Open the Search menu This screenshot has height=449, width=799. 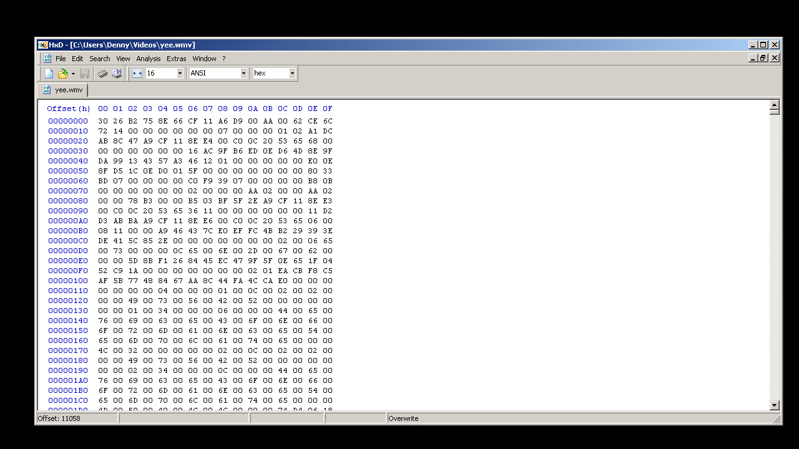point(100,59)
